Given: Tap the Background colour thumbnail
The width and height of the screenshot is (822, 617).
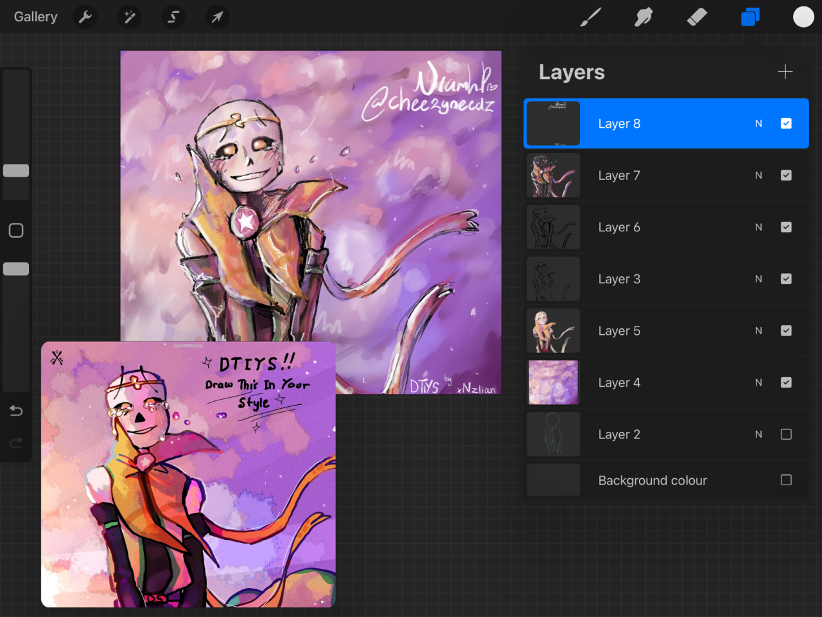Looking at the screenshot, I should [553, 480].
